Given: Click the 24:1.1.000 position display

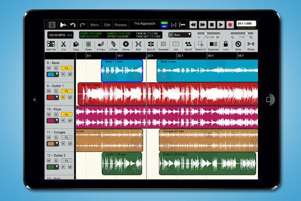Looking at the screenshot, I should (x=246, y=23).
